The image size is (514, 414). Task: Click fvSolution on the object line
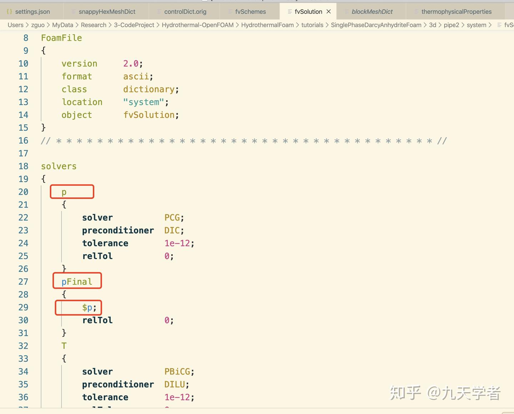[x=149, y=115]
